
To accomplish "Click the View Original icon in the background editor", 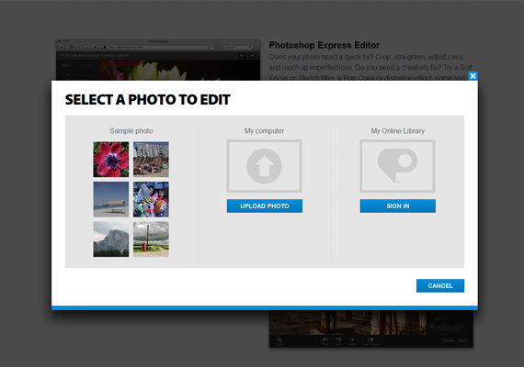I will click(x=370, y=339).
